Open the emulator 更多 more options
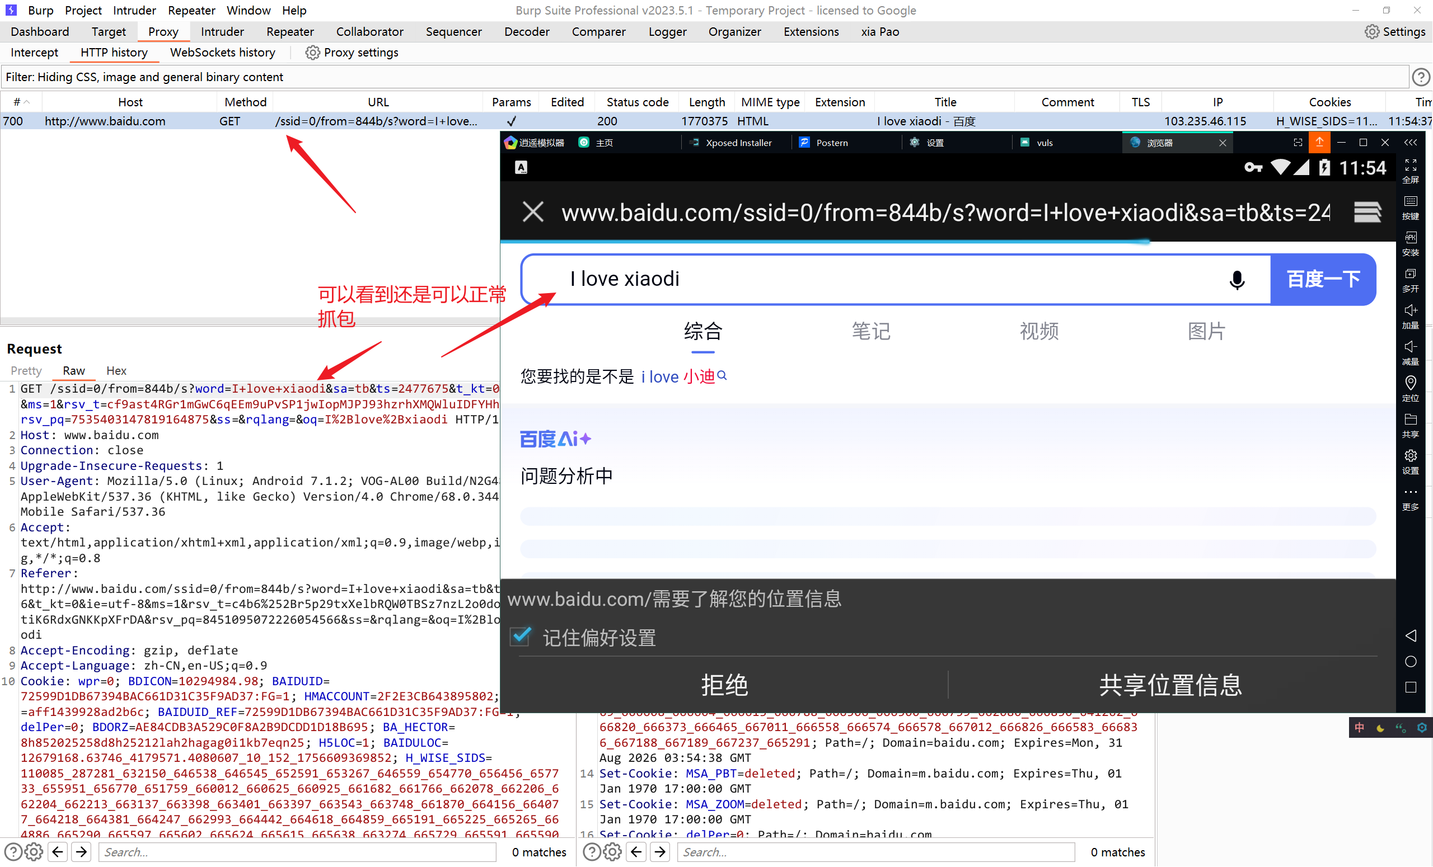The image size is (1433, 867). (x=1410, y=497)
